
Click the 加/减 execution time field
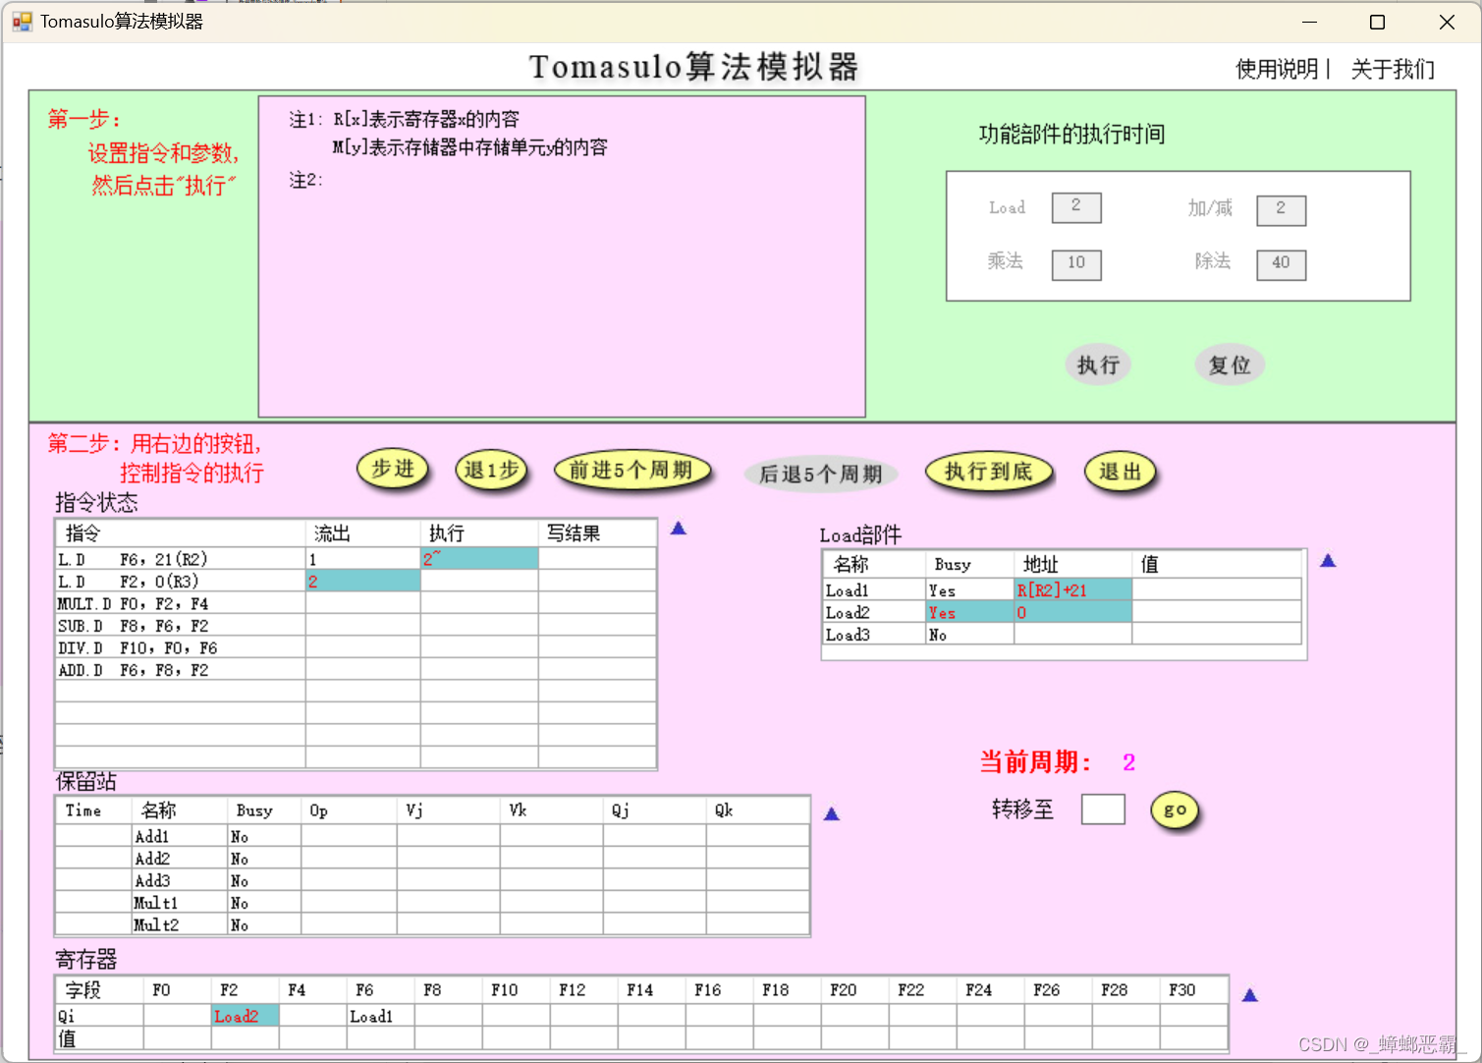1281,209
